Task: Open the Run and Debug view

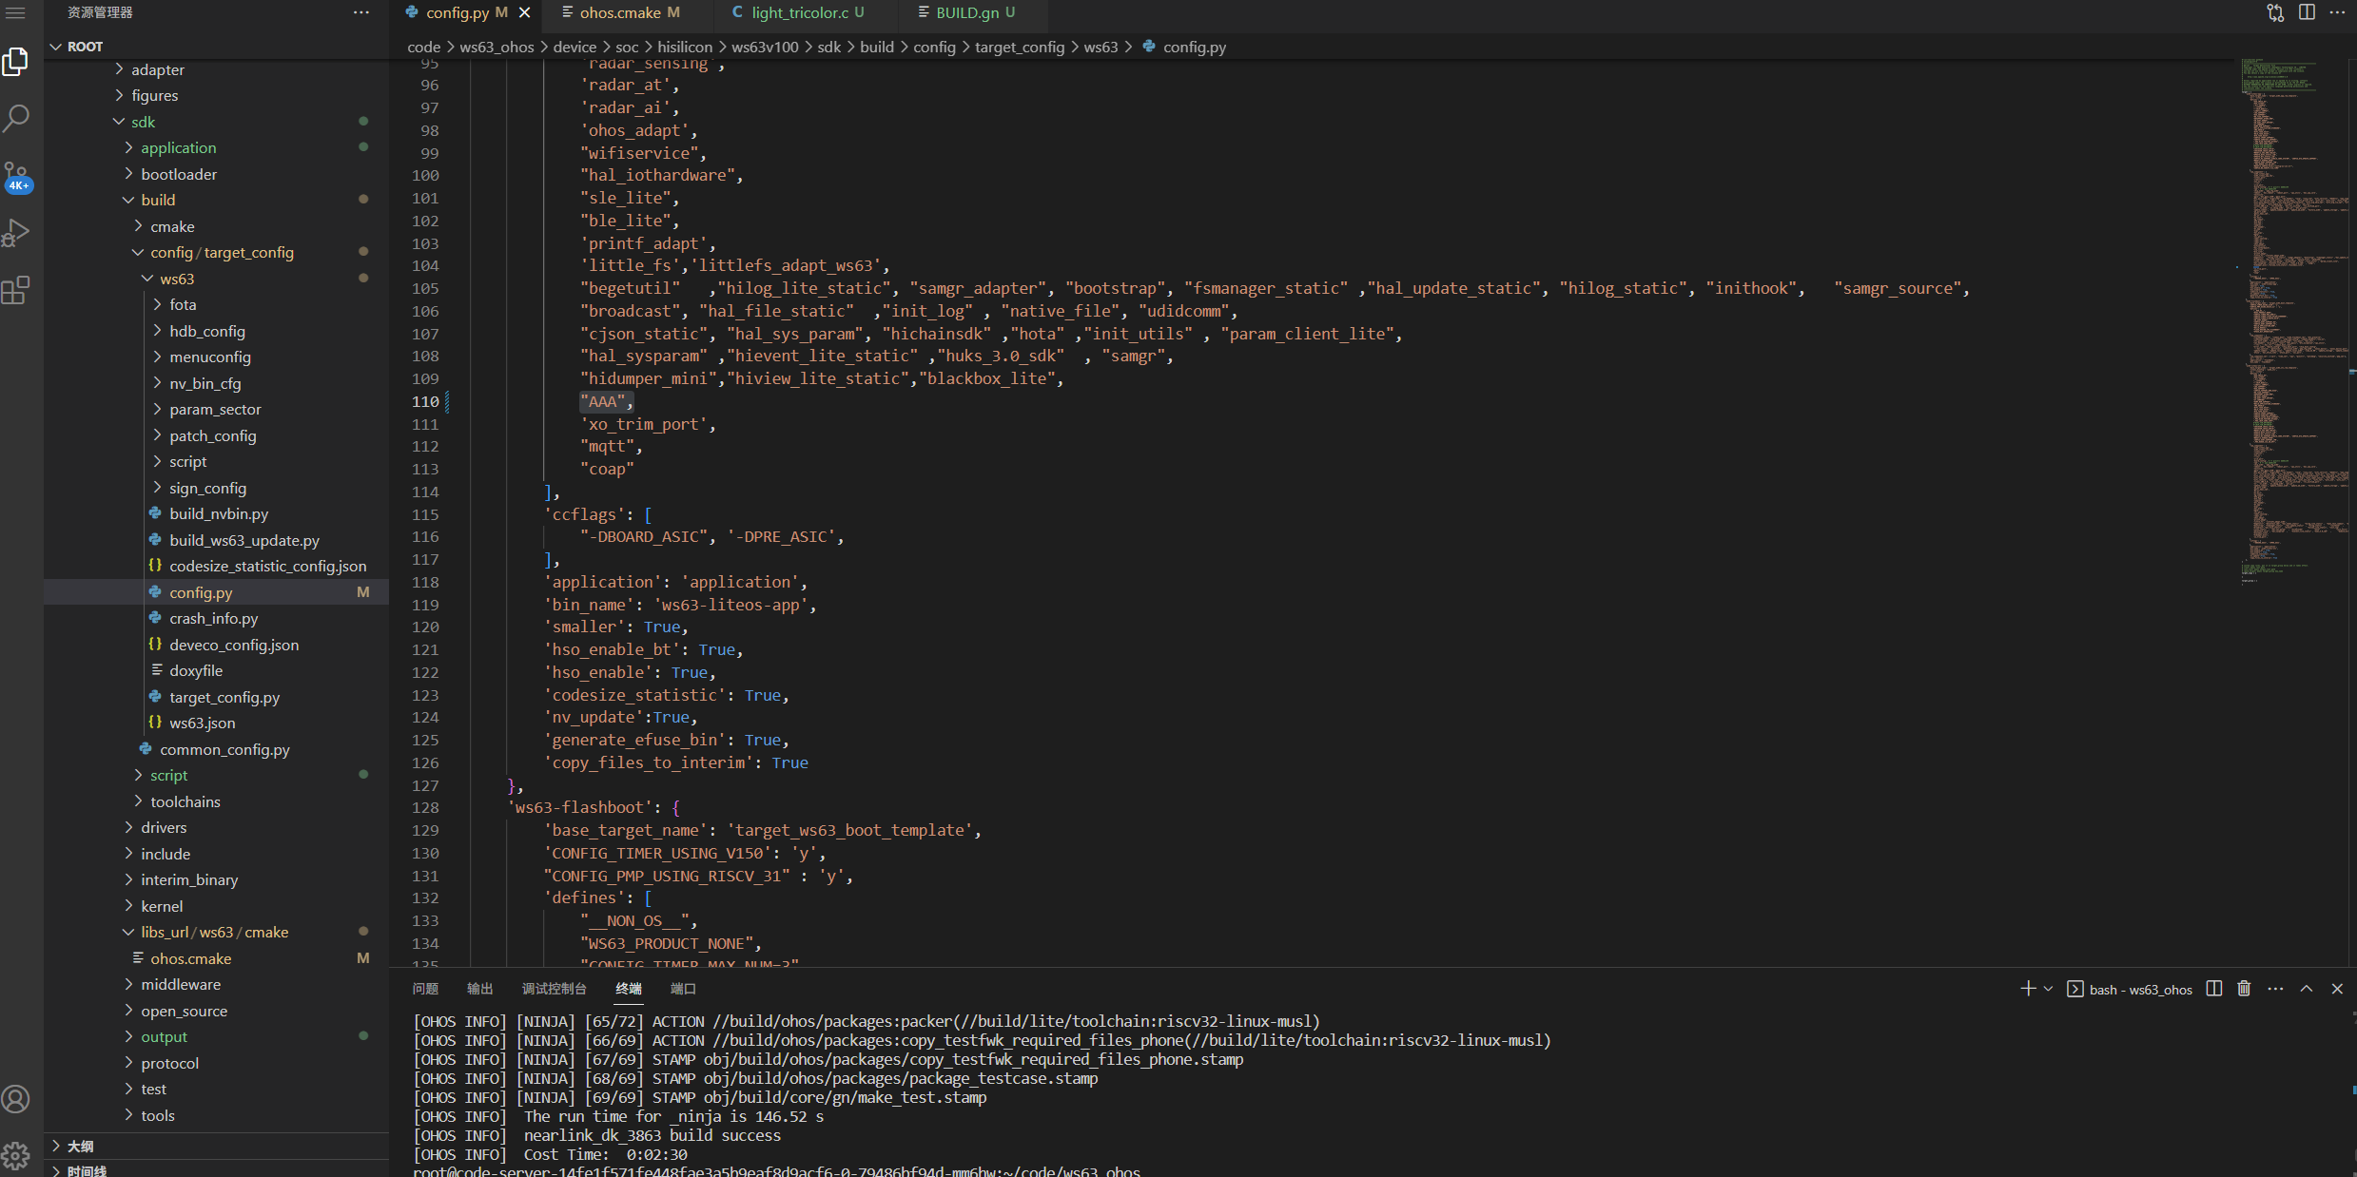Action: pyautogui.click(x=17, y=233)
